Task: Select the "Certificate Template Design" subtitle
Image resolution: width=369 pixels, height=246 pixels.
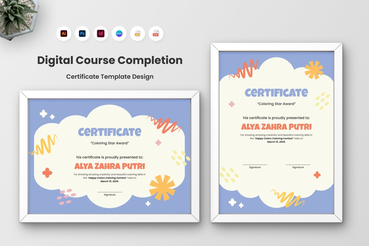Action: pos(110,77)
